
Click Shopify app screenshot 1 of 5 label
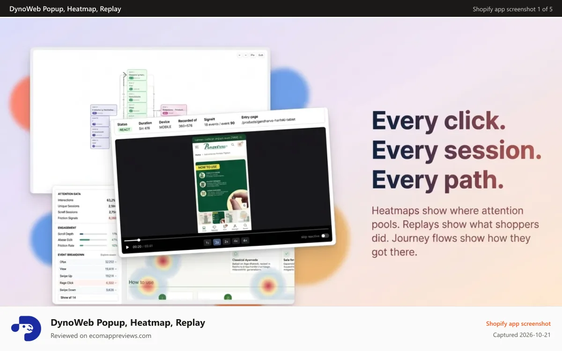tap(512, 9)
